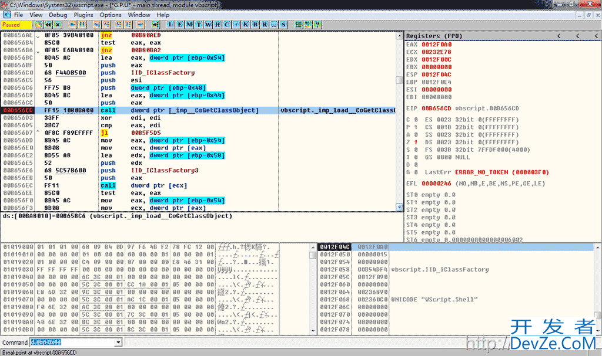Select the push IID_IClassFactory instruction
This screenshot has height=356, width=602.
coord(148,73)
